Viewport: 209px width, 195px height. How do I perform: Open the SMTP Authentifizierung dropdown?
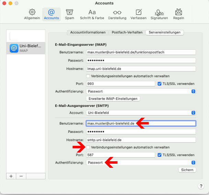(141, 163)
